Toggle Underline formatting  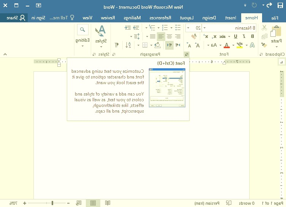[235, 36]
